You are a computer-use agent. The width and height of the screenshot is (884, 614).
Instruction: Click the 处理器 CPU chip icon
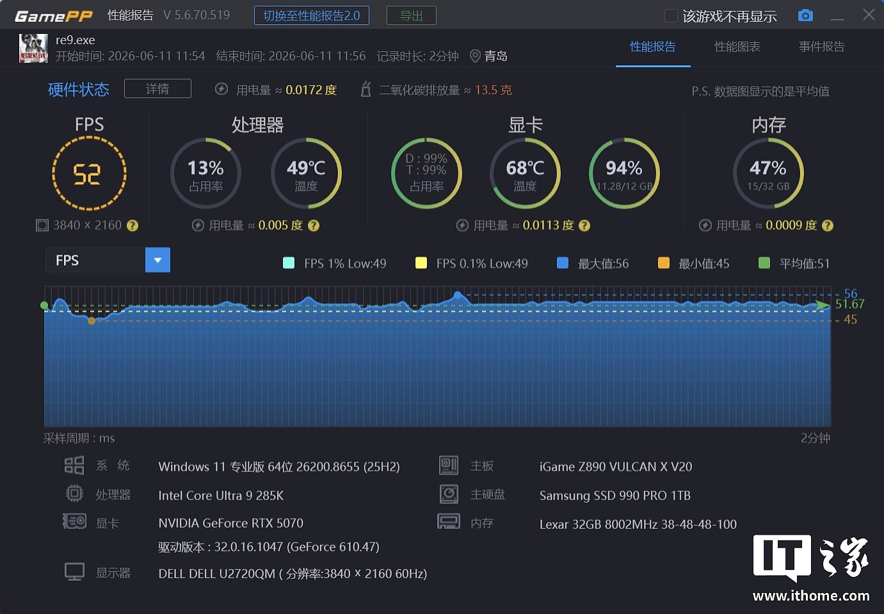(x=74, y=493)
